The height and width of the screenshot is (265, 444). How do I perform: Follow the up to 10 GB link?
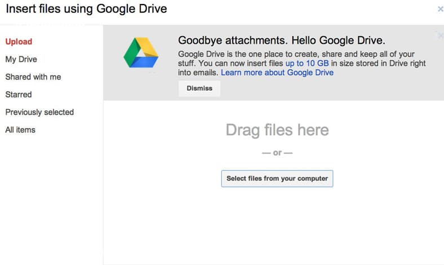(307, 63)
